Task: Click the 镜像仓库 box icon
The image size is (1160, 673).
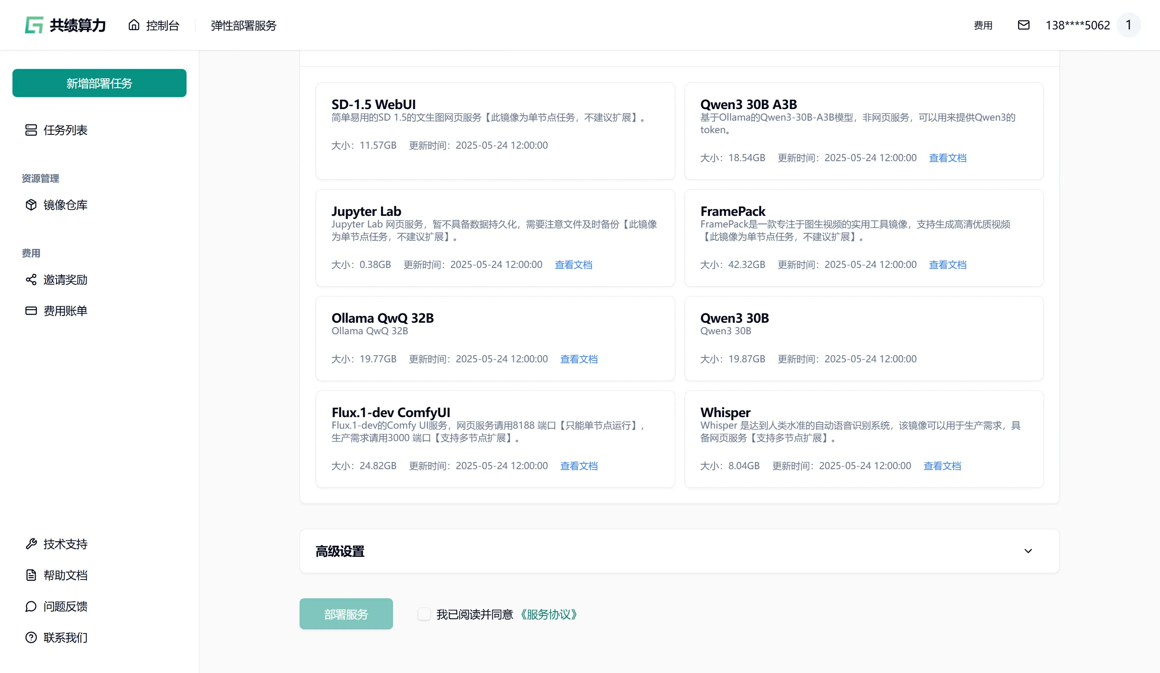Action: pyautogui.click(x=31, y=205)
